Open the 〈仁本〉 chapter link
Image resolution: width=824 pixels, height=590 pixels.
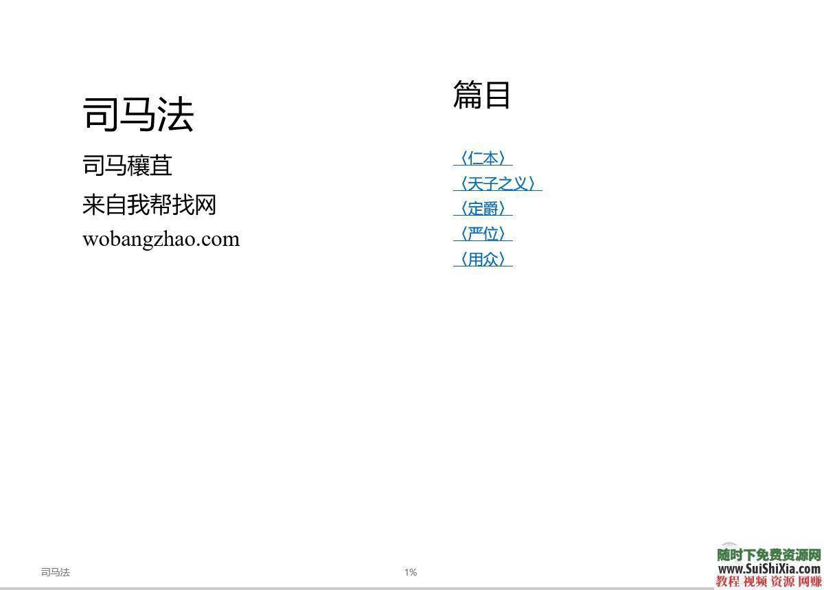[x=483, y=157]
